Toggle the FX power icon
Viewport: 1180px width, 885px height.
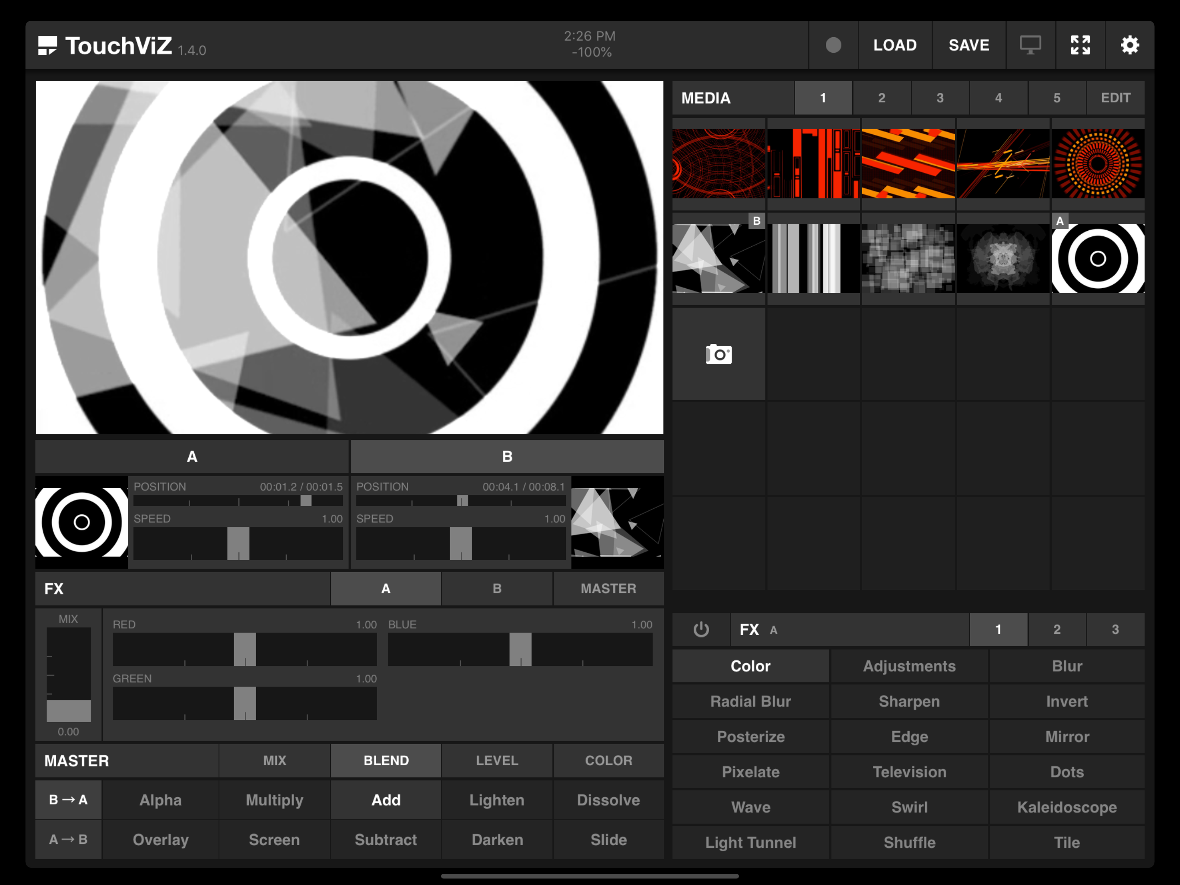click(701, 630)
